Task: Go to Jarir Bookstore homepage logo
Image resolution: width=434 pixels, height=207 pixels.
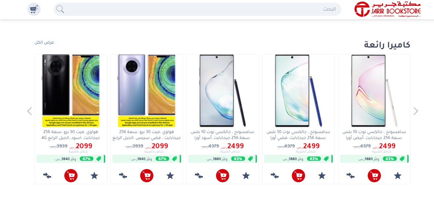Action: pos(388,9)
